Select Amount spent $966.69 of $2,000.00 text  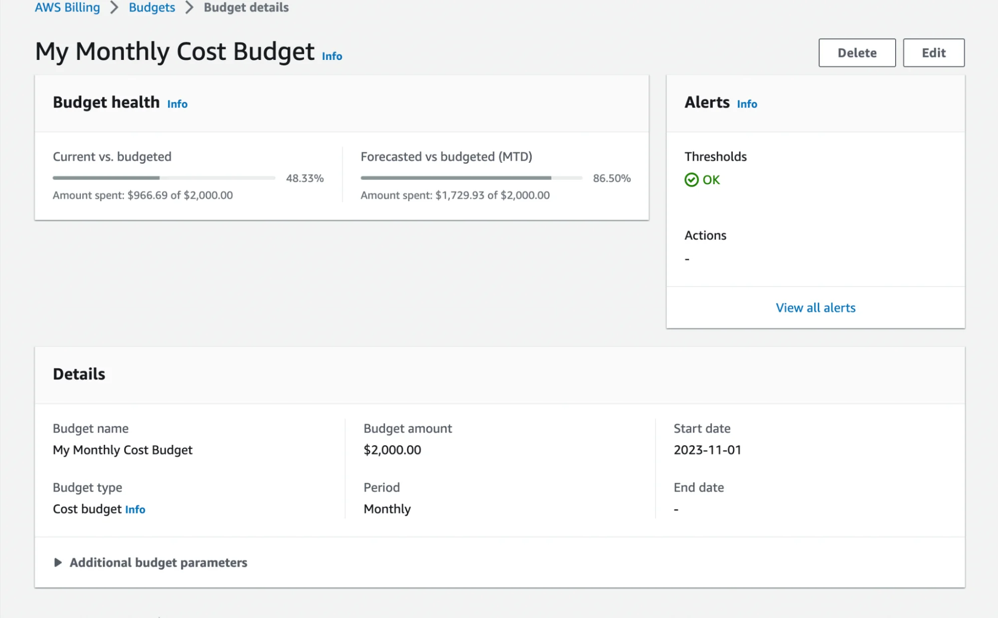click(143, 195)
